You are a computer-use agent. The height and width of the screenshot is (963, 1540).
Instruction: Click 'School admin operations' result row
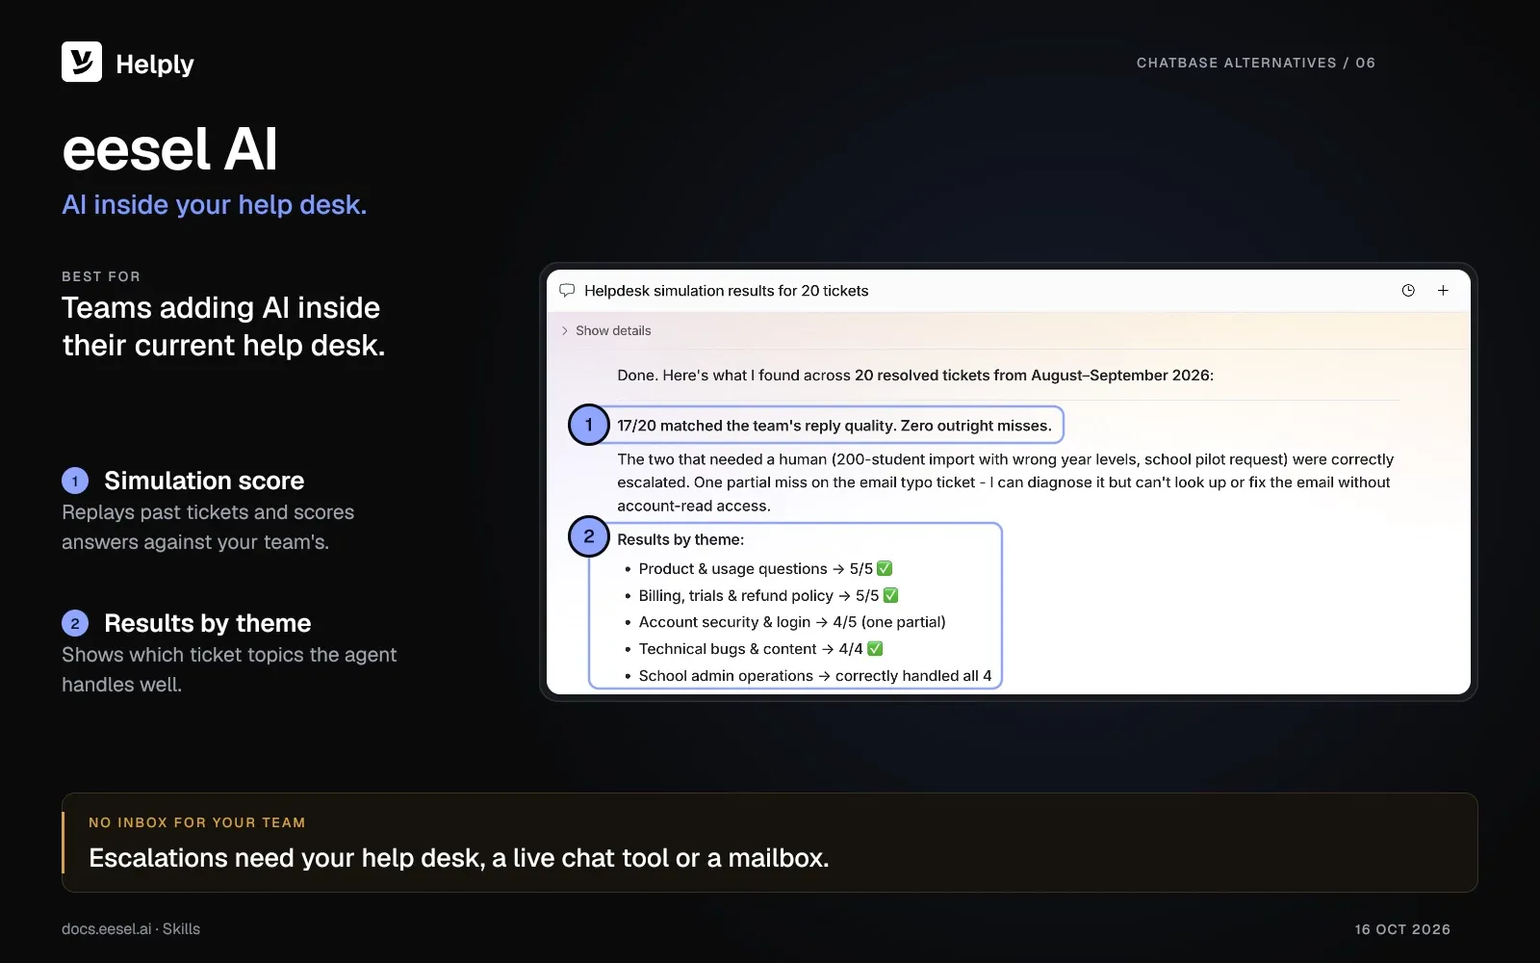point(808,676)
